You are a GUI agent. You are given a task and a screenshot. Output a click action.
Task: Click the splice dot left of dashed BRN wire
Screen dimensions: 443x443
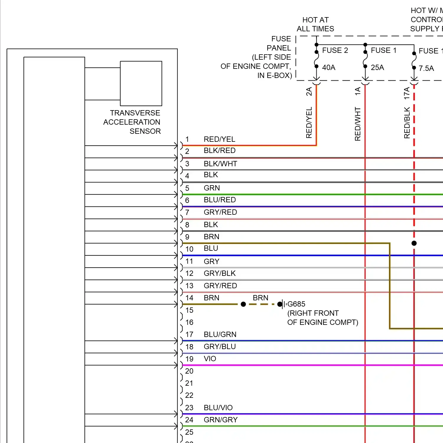[x=243, y=304]
